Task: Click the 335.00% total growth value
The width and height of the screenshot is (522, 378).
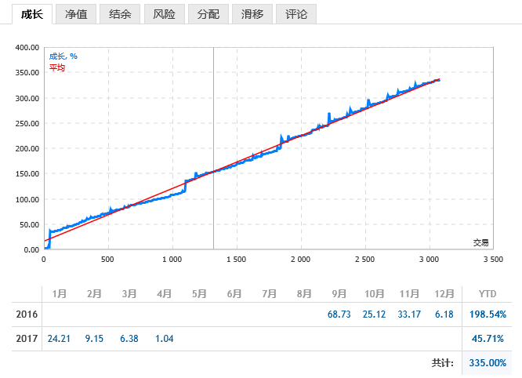Action: coord(488,362)
